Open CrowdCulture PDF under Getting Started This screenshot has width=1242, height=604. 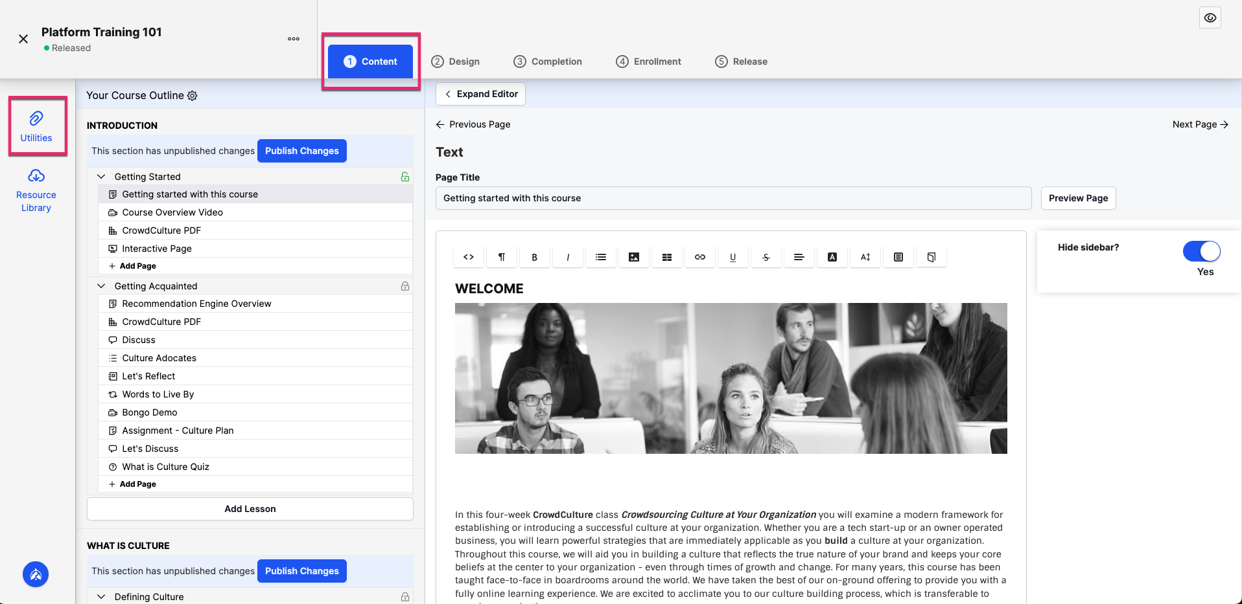click(x=255, y=230)
